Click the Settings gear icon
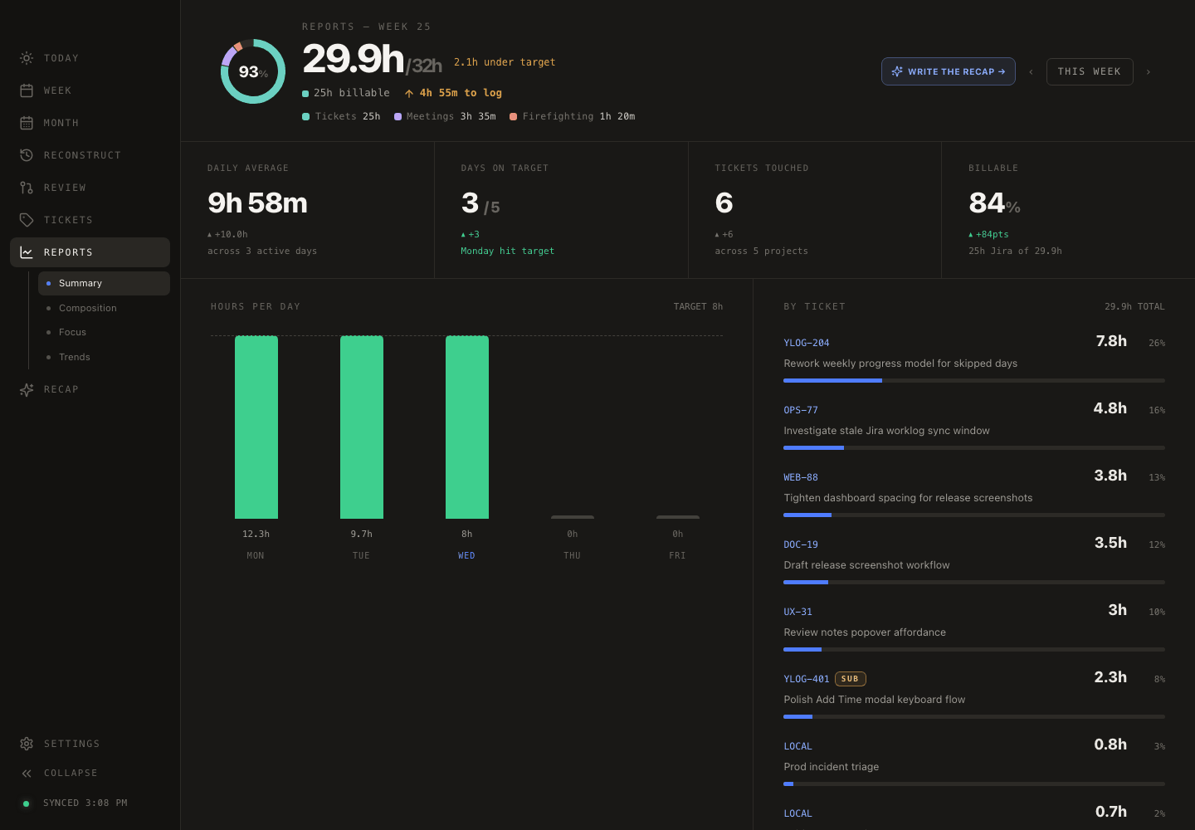 [x=27, y=744]
